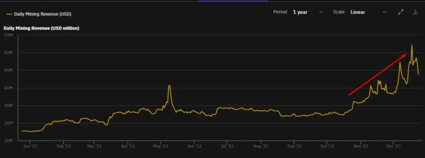425x158 pixels.
Task: Click the Scale label text
Action: (339, 12)
